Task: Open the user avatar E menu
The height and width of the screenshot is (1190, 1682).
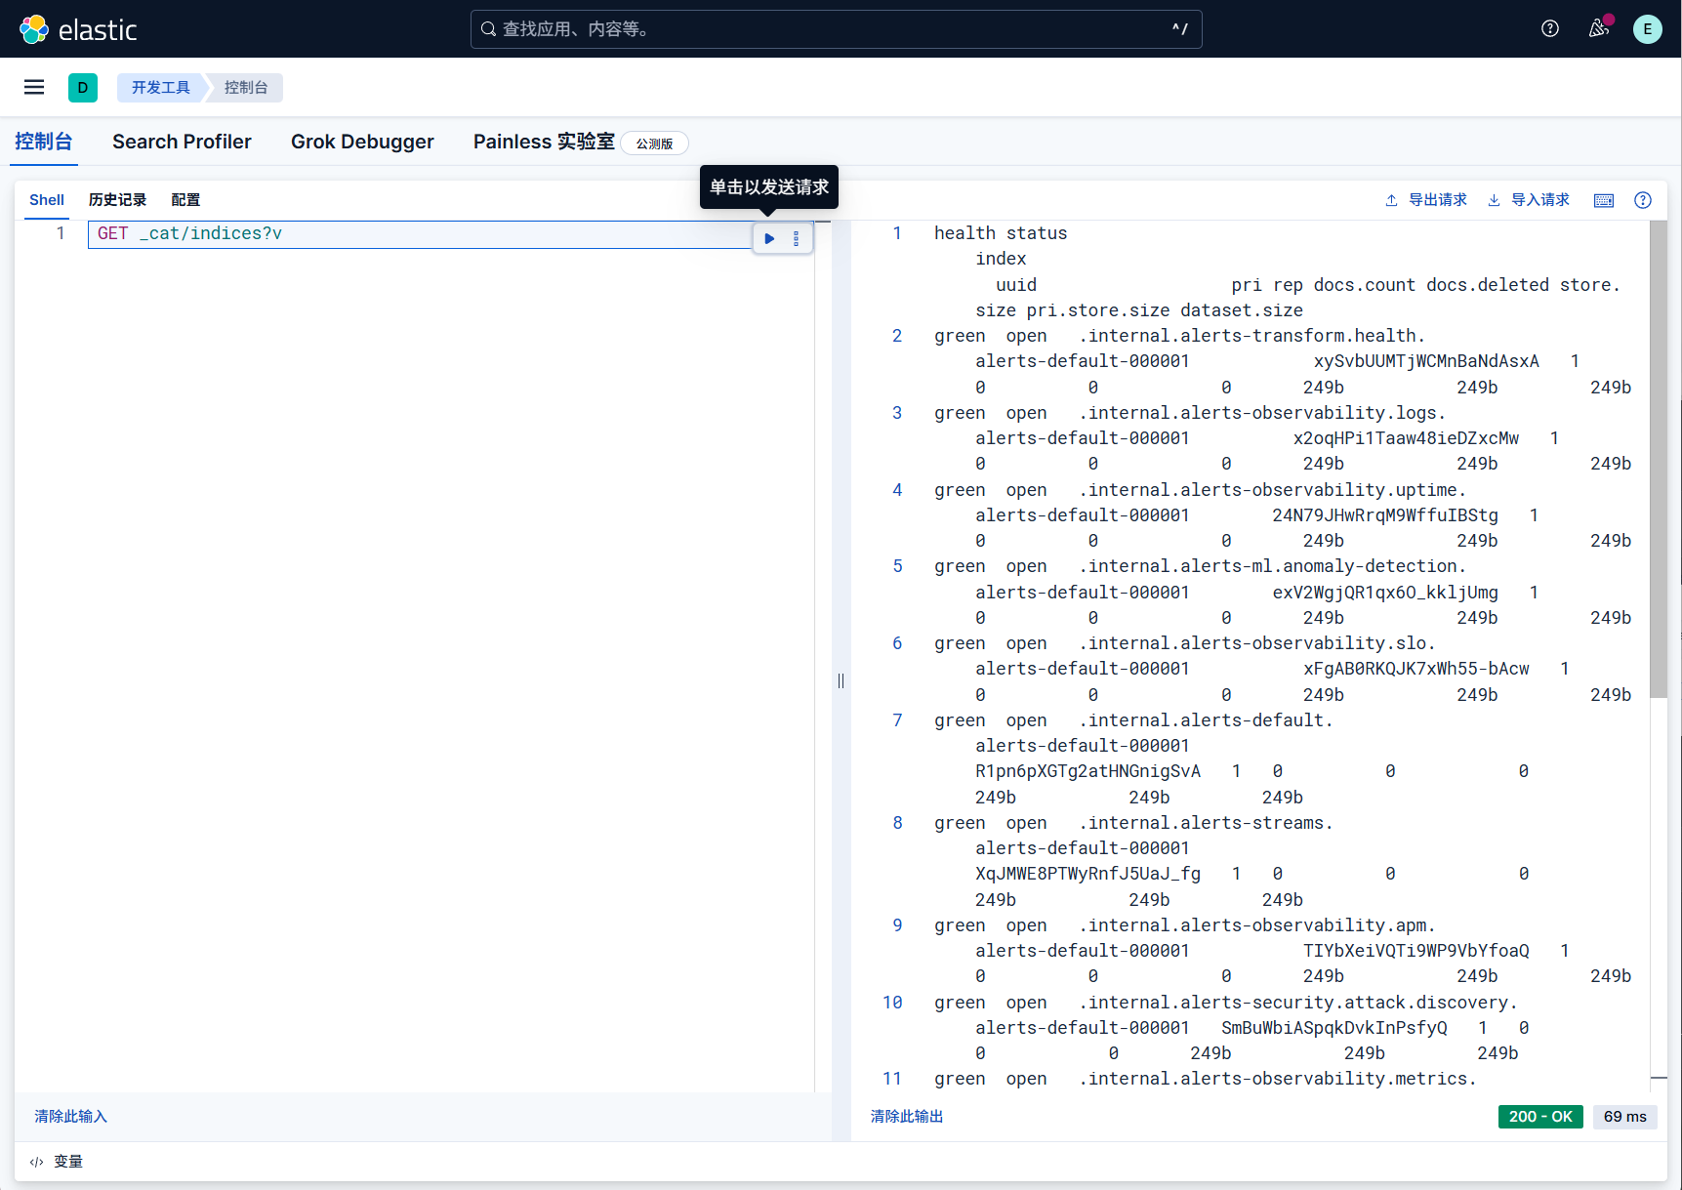Action: tap(1647, 29)
